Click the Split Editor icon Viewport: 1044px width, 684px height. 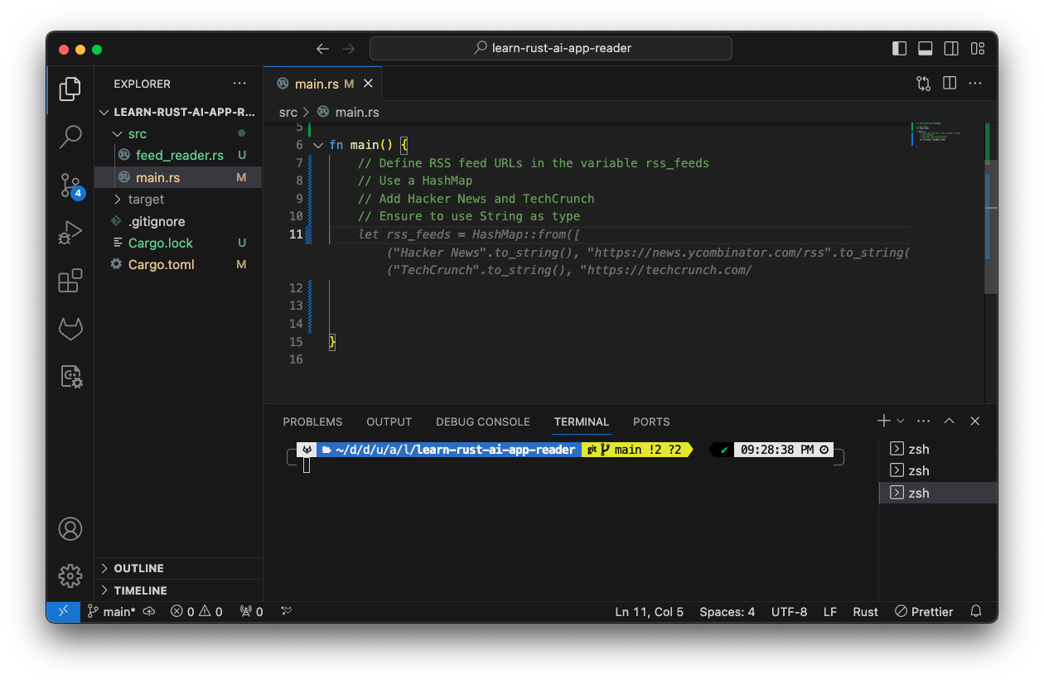pos(948,84)
